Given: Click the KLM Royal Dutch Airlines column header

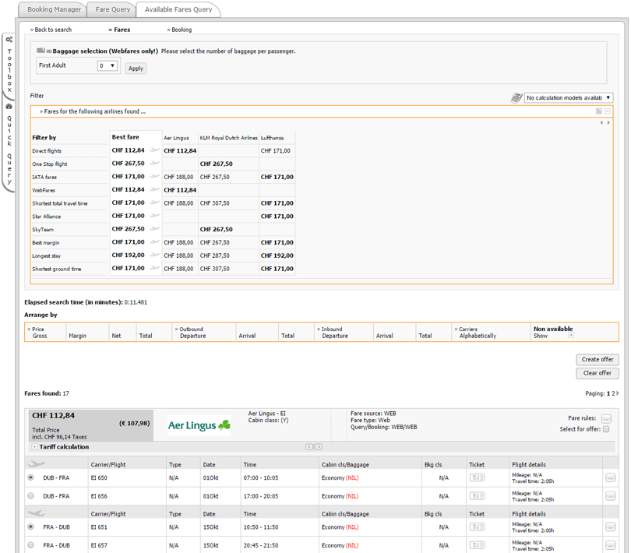Looking at the screenshot, I should (x=228, y=138).
